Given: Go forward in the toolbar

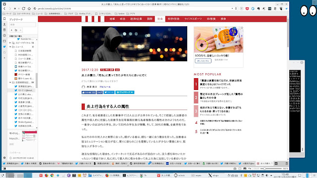Looking at the screenshot, I should [x=10, y=9].
